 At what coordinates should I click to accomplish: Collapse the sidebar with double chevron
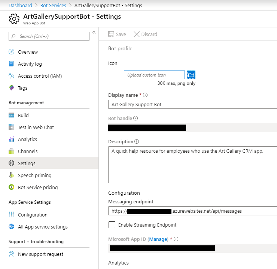pyautogui.click(x=94, y=32)
